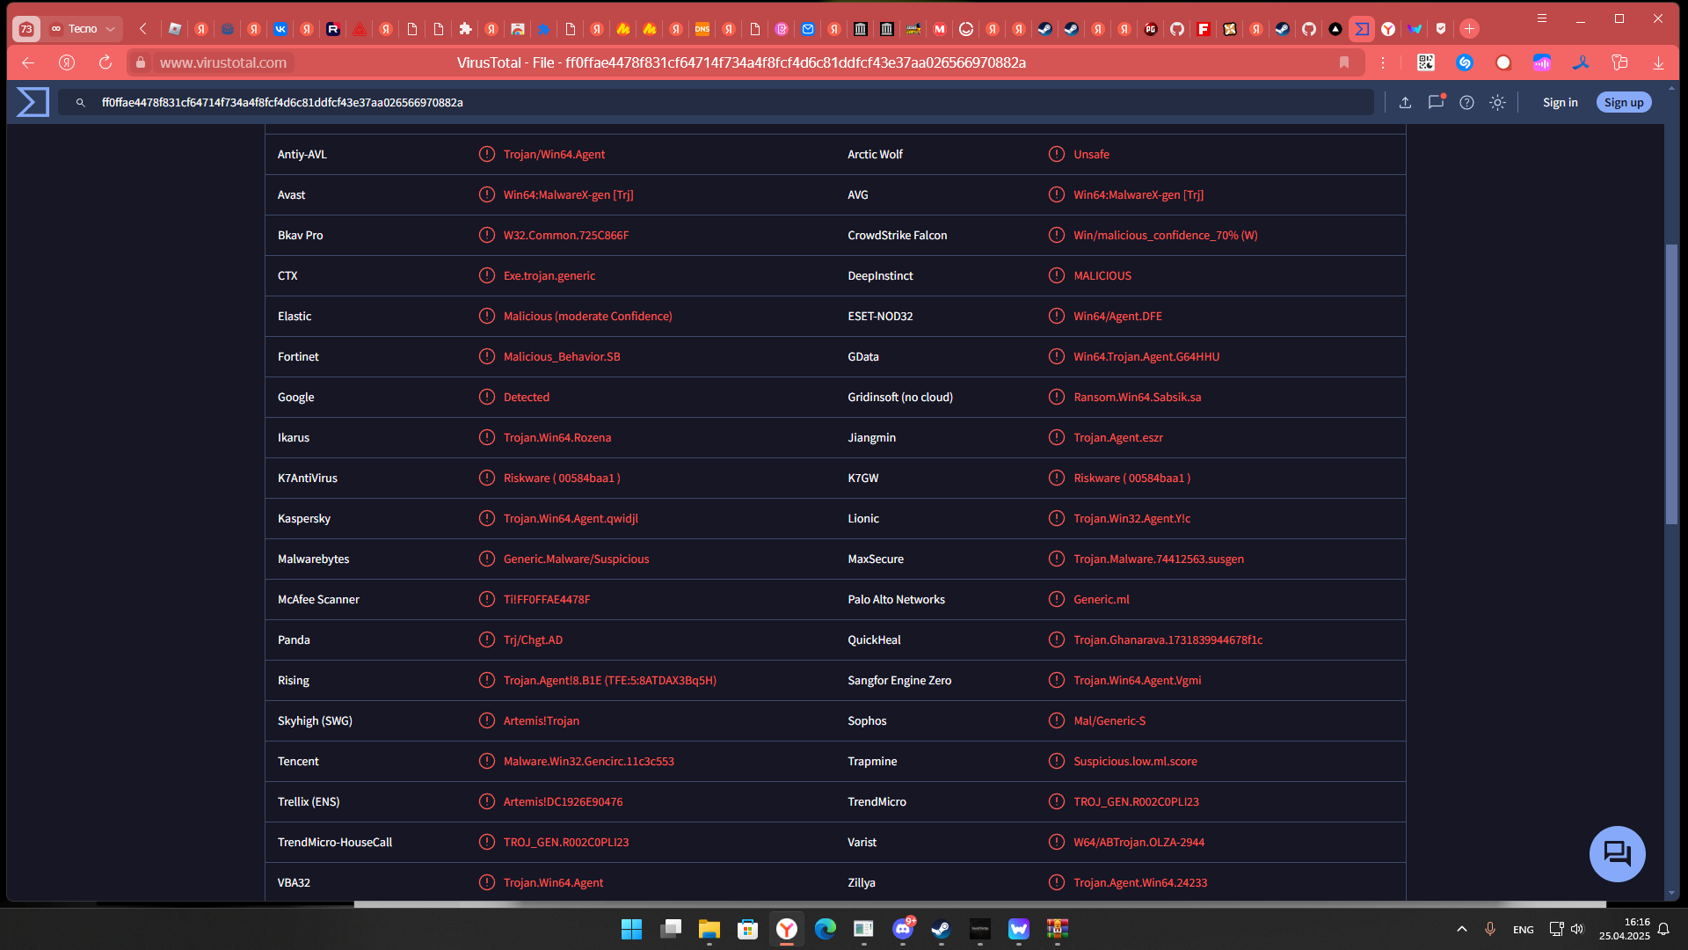Click the purple sound wave extension icon
Screen dimensions: 1688x950
click(x=1542, y=62)
